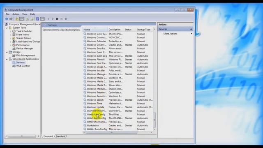Screen dimensions: 263x148
Task: Open the View menu
Action: point(25,14)
